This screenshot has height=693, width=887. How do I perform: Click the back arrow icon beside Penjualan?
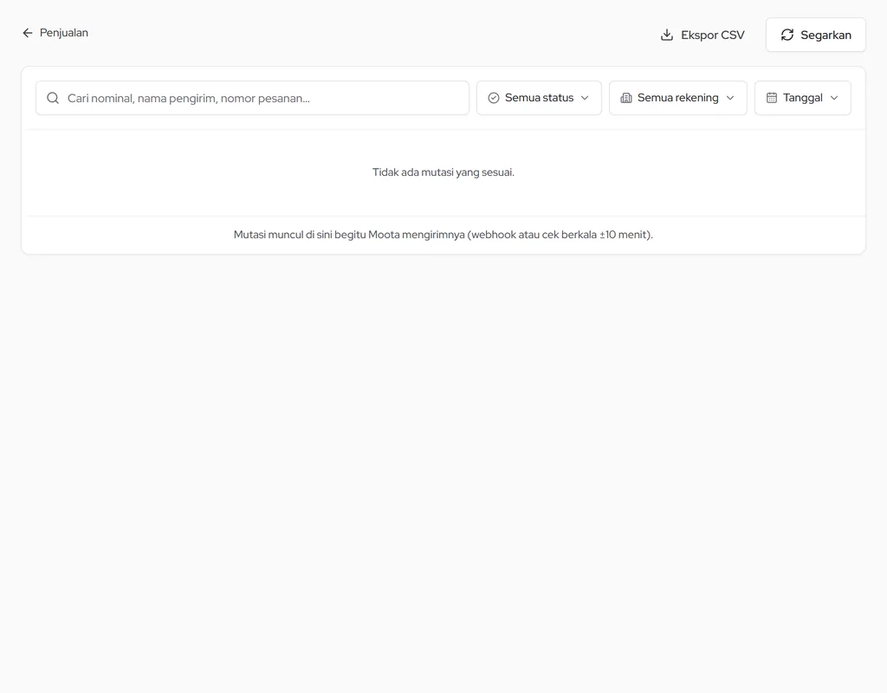tap(27, 33)
